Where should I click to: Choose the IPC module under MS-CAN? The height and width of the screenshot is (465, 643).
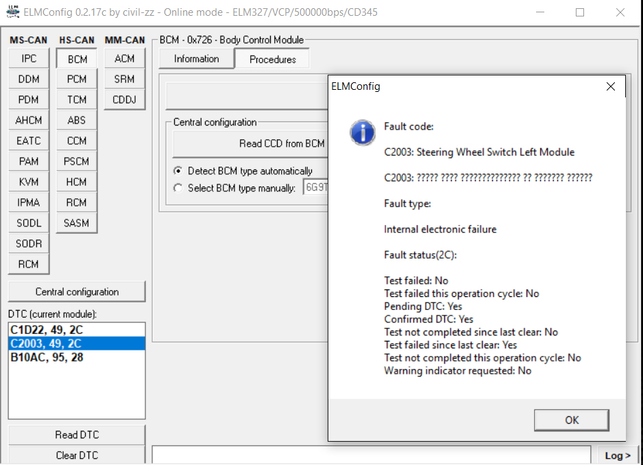[29, 59]
